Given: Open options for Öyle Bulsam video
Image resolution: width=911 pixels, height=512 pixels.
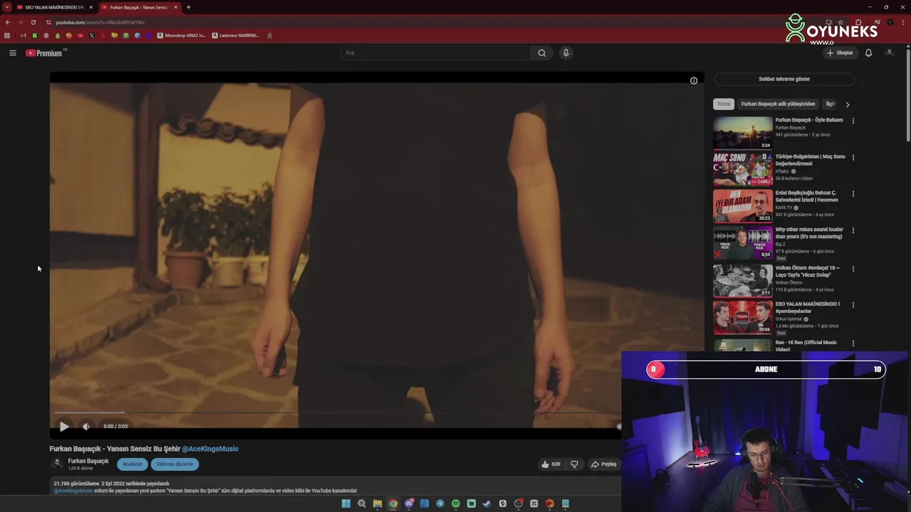Looking at the screenshot, I should pyautogui.click(x=853, y=121).
